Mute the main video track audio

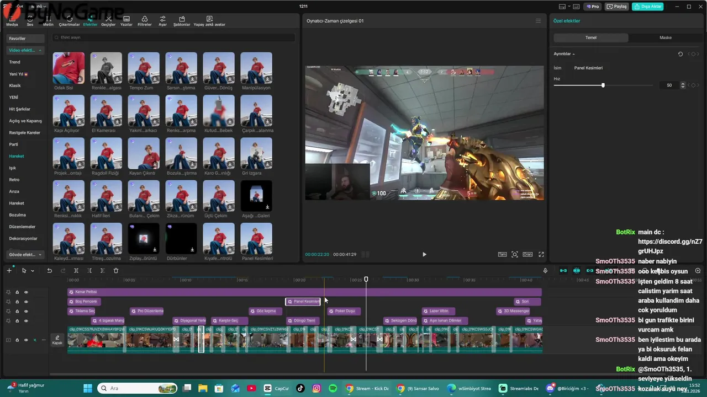click(35, 340)
